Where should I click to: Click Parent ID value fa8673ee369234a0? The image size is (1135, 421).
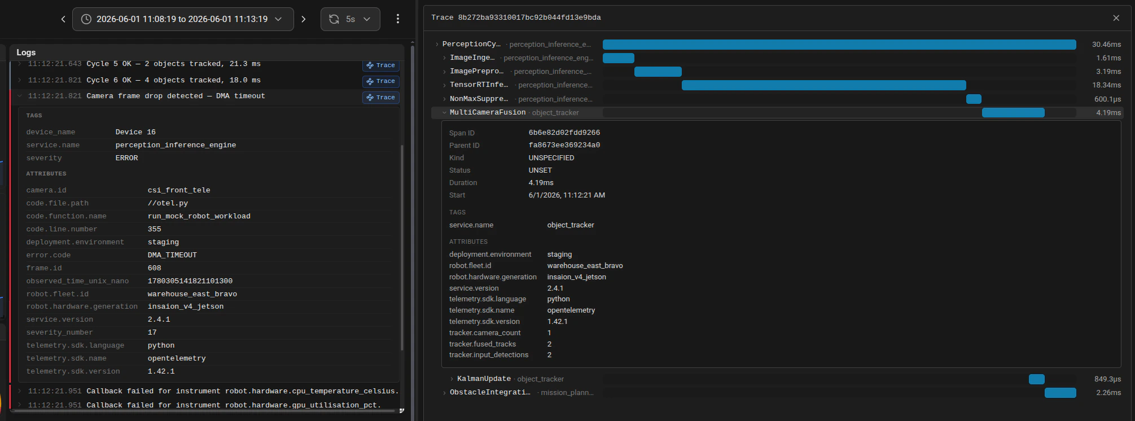coord(564,145)
